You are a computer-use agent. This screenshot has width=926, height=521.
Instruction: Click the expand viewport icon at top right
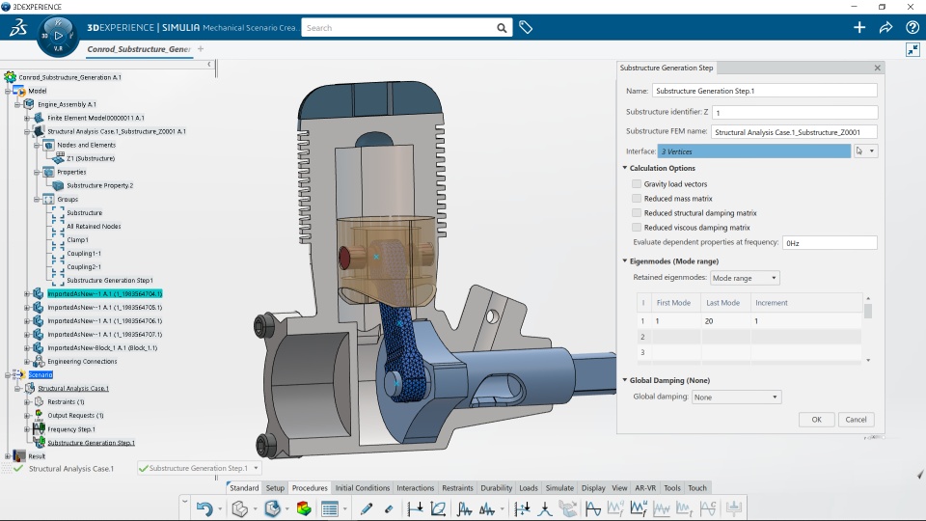[913, 49]
